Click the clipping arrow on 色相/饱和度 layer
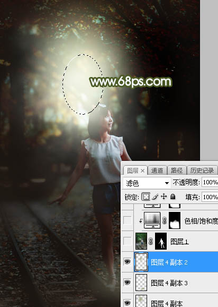Image resolution: width=218 pixels, height=307 pixels. 140,221
